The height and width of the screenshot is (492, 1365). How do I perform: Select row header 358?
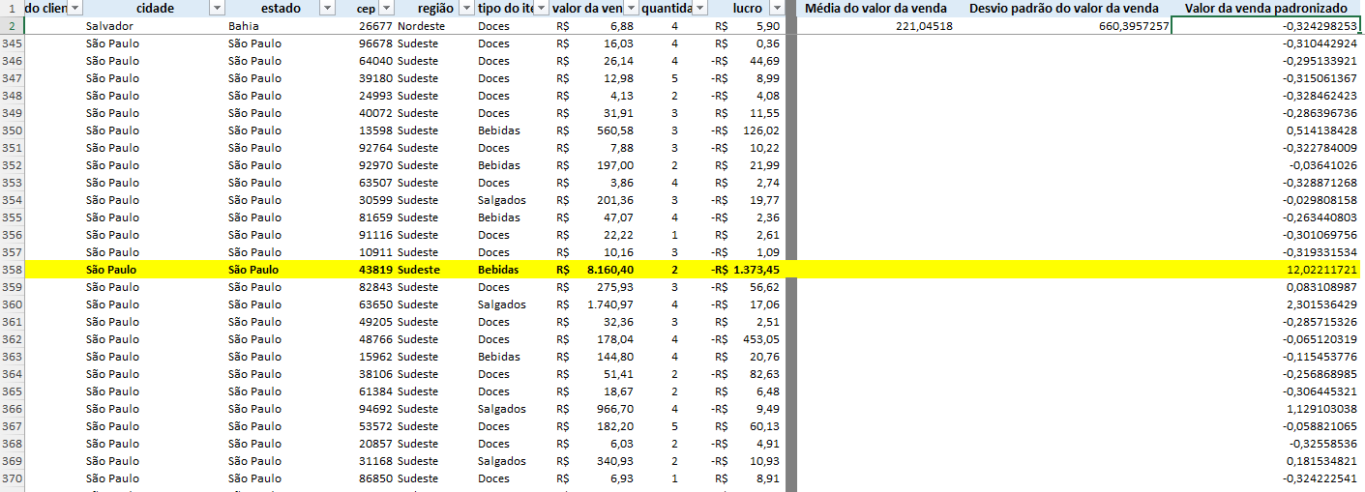click(x=12, y=270)
